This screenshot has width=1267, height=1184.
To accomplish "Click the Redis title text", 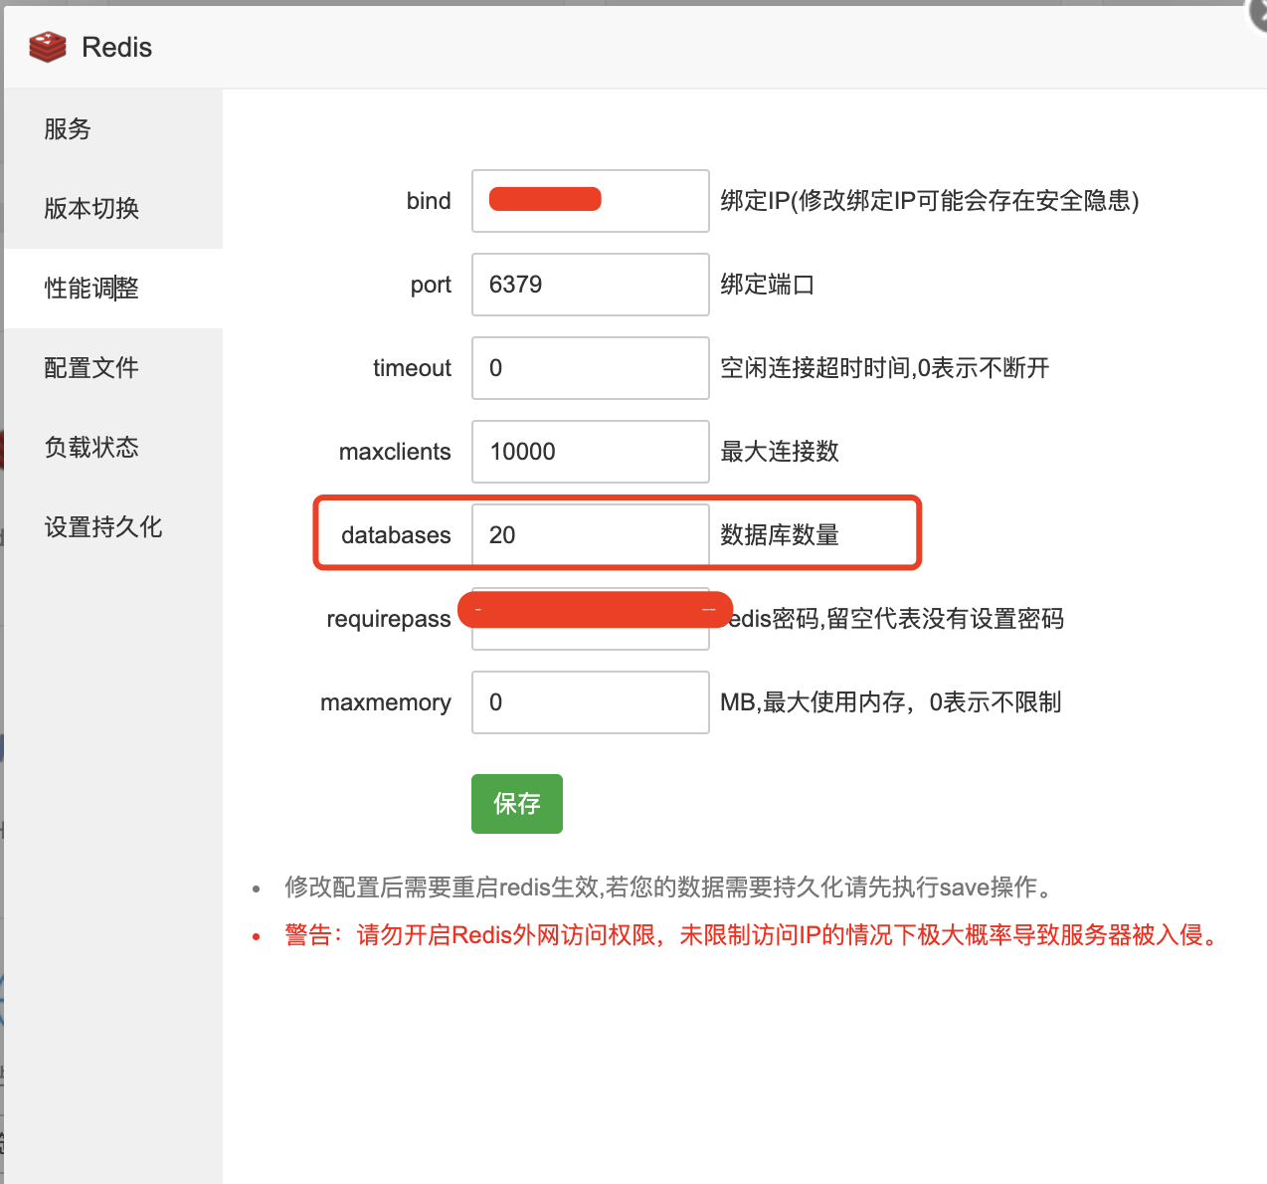I will coord(116,48).
